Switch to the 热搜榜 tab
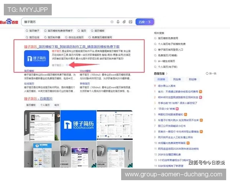This screenshot has width=230, height=184. tap(161, 79)
